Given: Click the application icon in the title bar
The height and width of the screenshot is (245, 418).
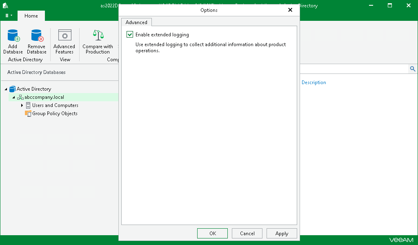Looking at the screenshot, I should pos(5,5).
